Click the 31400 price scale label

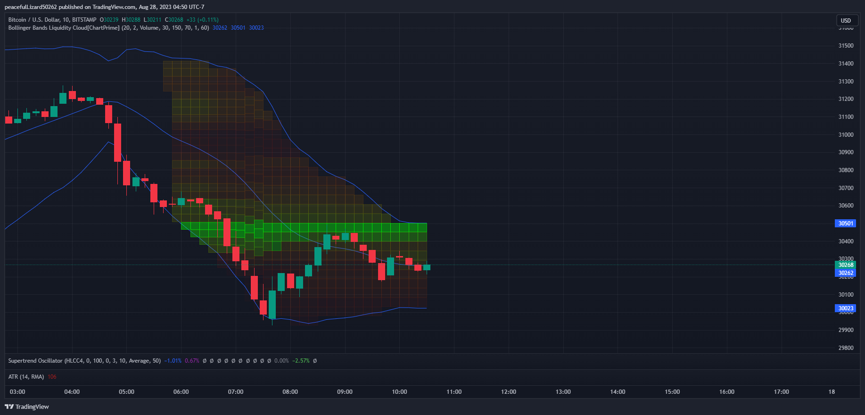tap(846, 64)
